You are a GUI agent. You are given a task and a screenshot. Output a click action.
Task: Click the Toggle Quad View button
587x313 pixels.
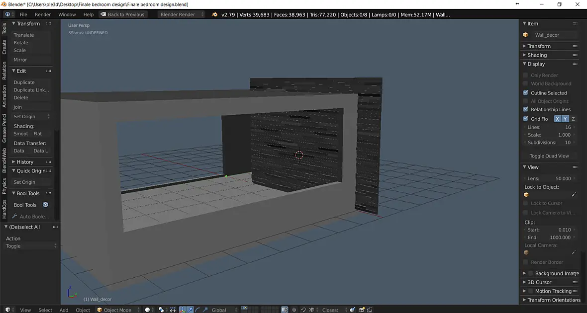click(x=549, y=156)
